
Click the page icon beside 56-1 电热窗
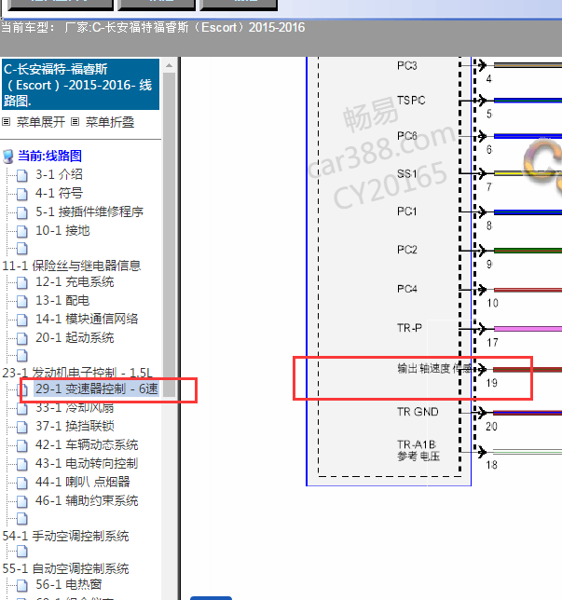click(22, 585)
